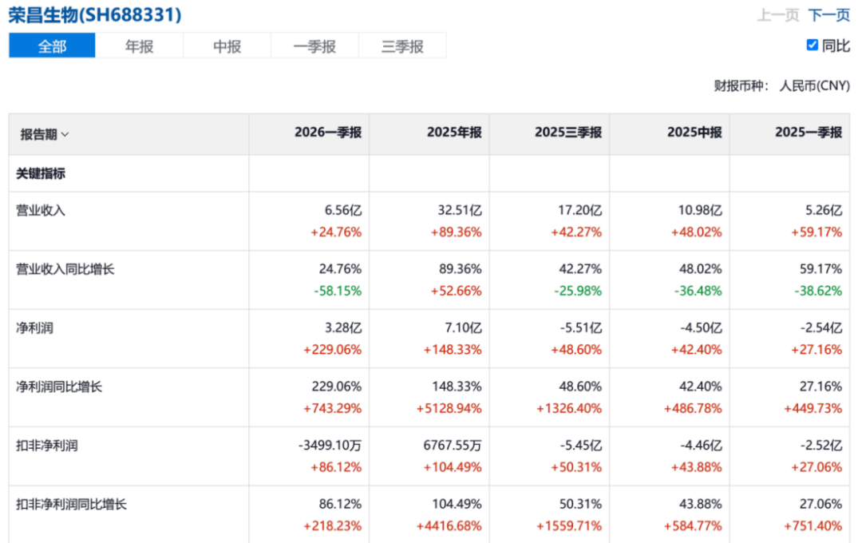Click the 人民币(CNY) currency label
Viewport: 862px width, 543px height.
coord(815,85)
